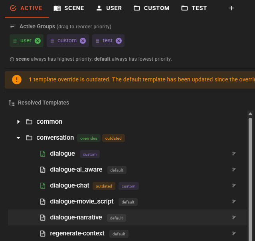The image size is (255, 241).
Task: Click the plus icon to add group
Action: (232, 8)
